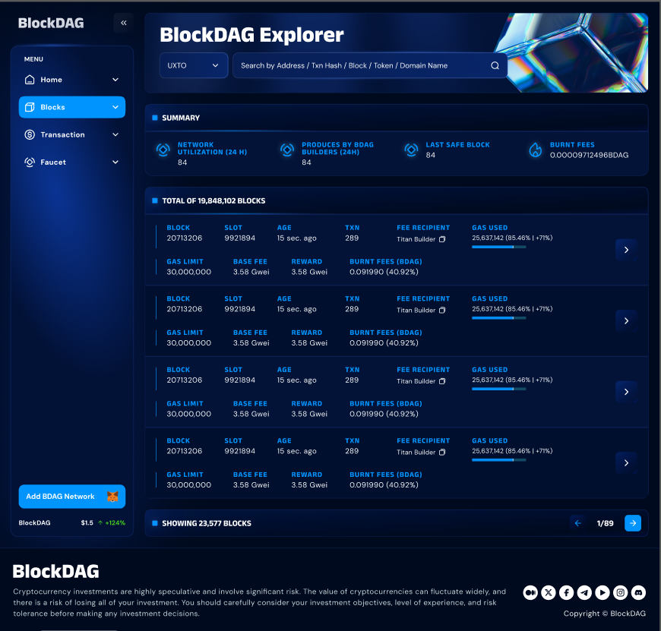Click the BlockDAG logo at top left
The height and width of the screenshot is (631, 661).
pos(51,24)
